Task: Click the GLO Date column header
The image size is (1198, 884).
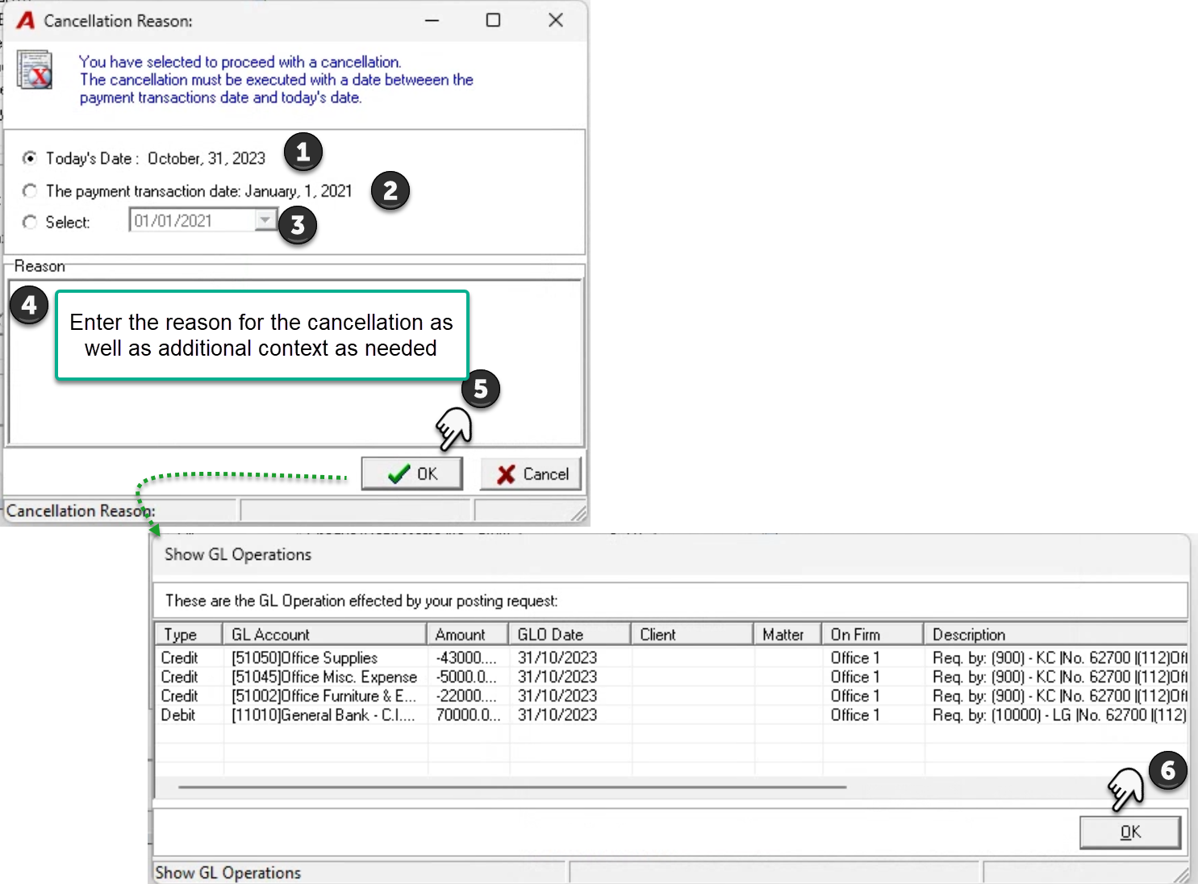Action: (570, 635)
